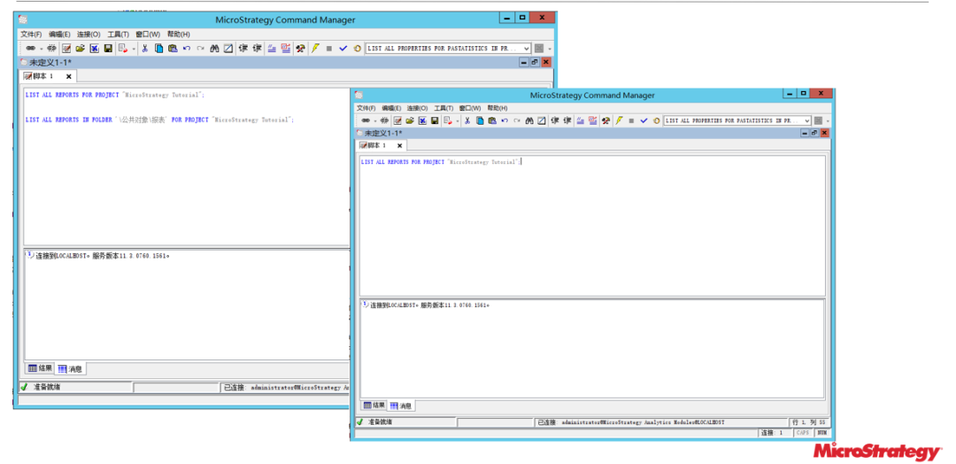The image size is (956, 464).
Task: Expand arrow beside Connect icon in front window
Action: tap(374, 121)
